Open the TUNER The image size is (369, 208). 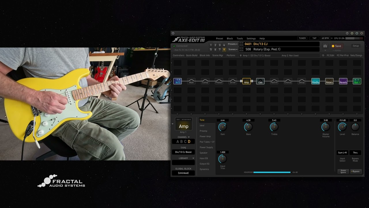[302, 38]
